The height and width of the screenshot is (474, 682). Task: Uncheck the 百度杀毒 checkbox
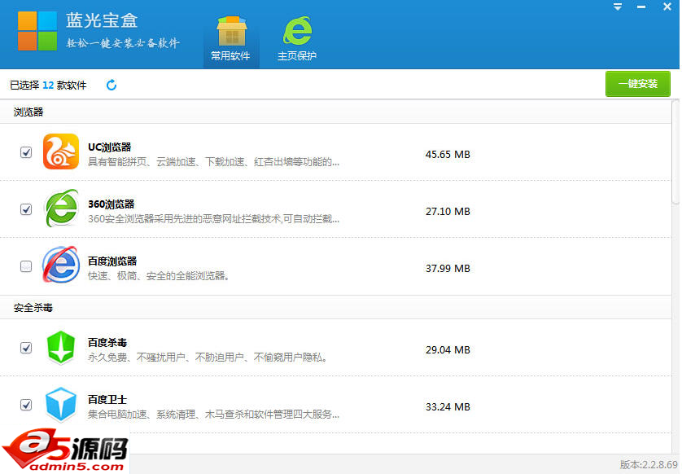(x=26, y=348)
